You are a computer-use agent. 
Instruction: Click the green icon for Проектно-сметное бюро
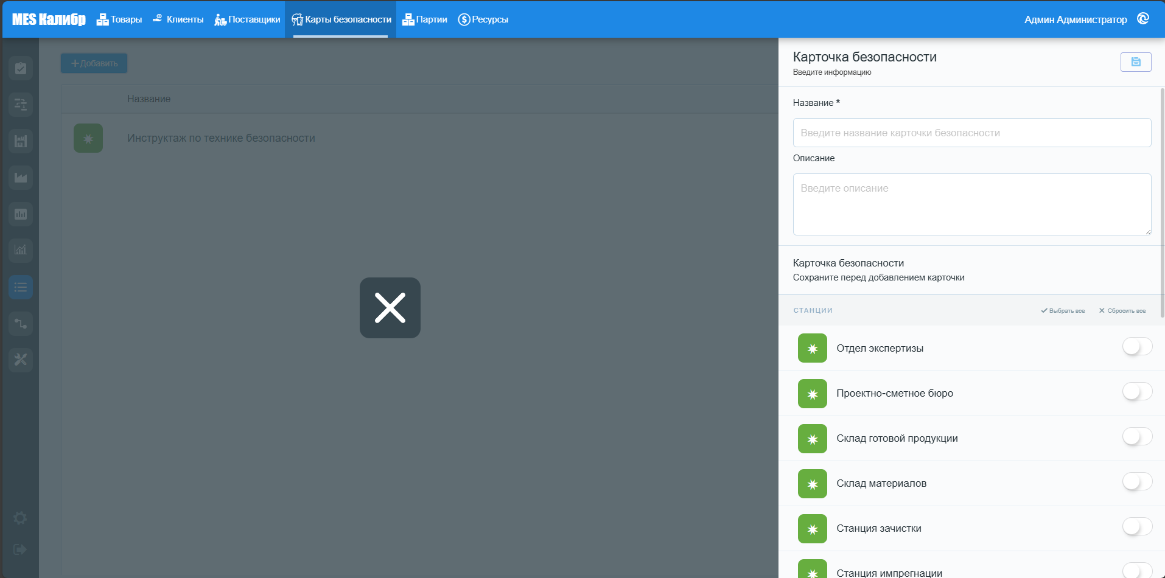point(813,394)
